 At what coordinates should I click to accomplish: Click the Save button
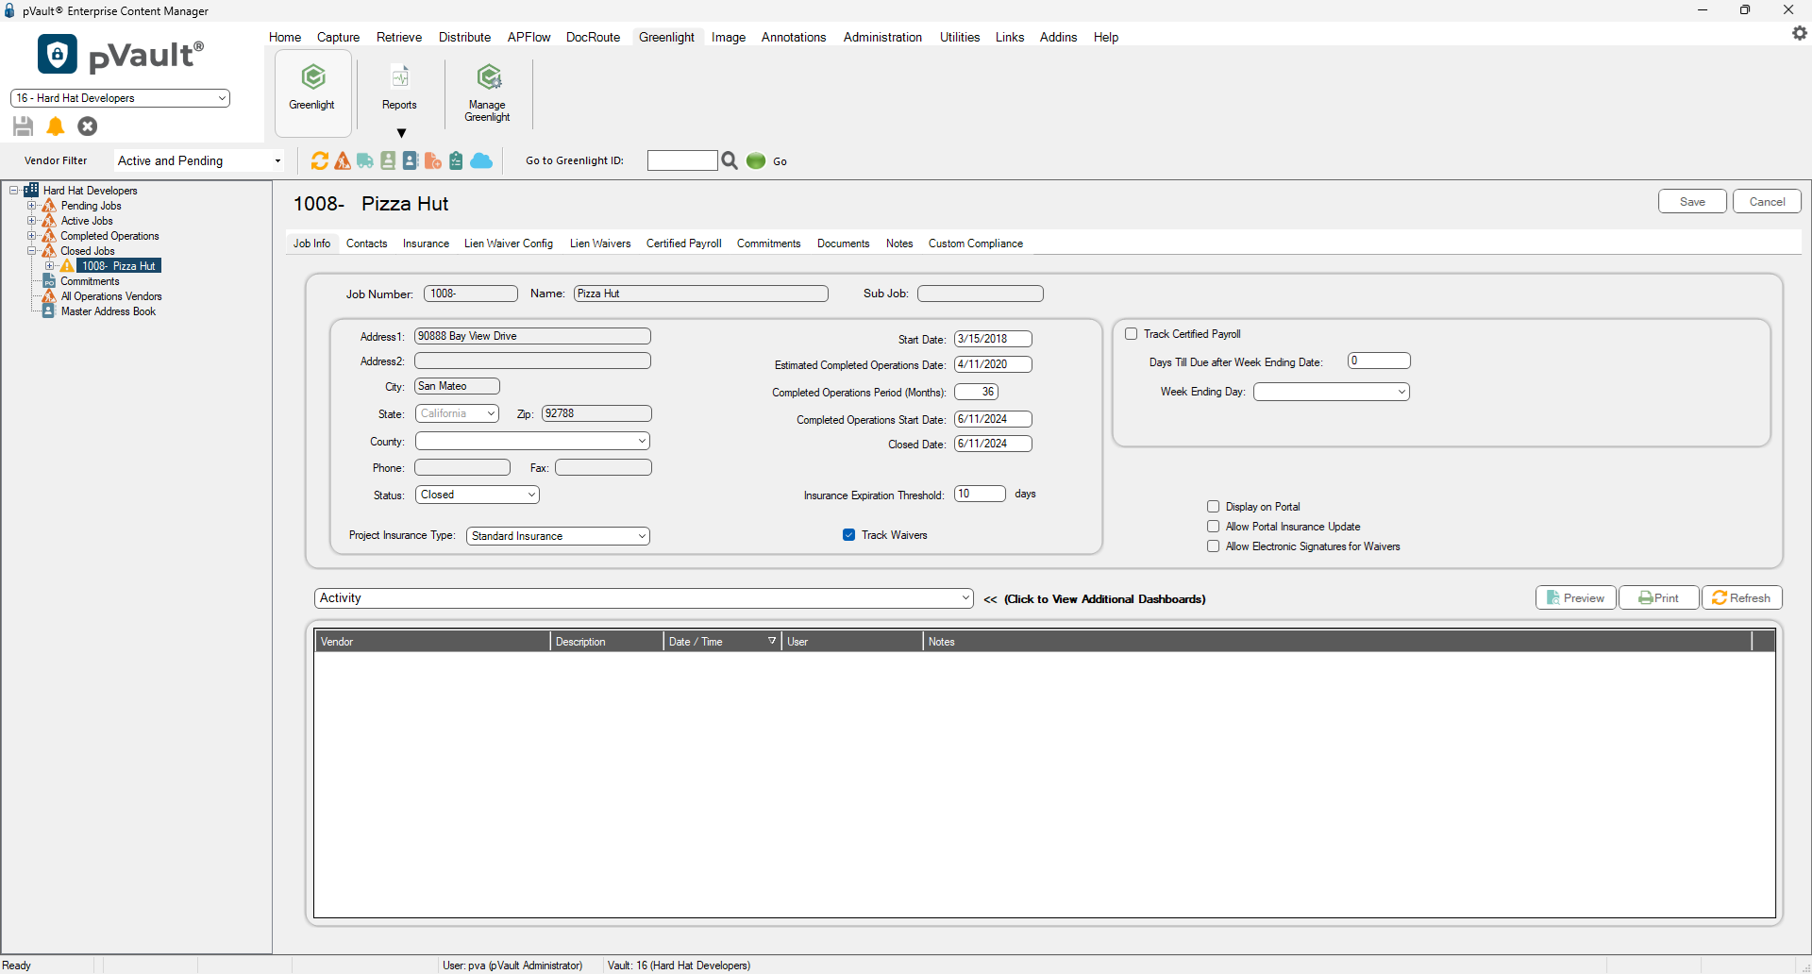pos(1692,202)
